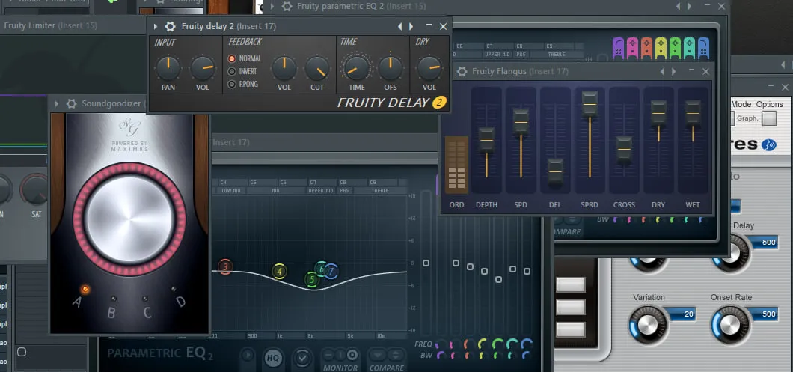Viewport: 793px width, 372px height.
Task: Click the OFS knob in Fruity delay 2
Action: [x=391, y=68]
